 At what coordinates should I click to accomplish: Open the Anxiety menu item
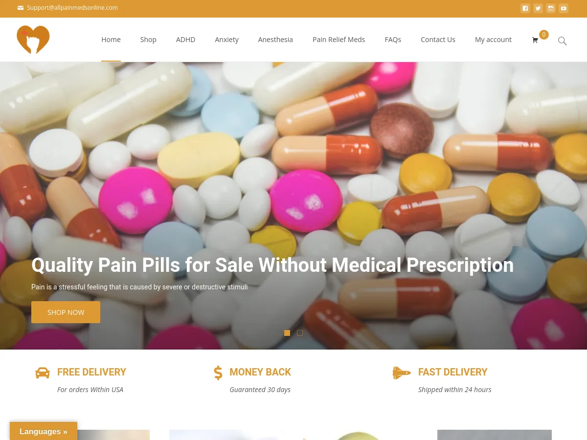(226, 40)
